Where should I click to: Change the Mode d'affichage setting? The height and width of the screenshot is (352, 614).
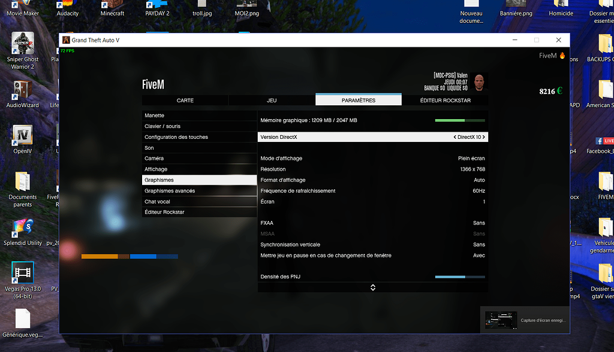(x=373, y=158)
